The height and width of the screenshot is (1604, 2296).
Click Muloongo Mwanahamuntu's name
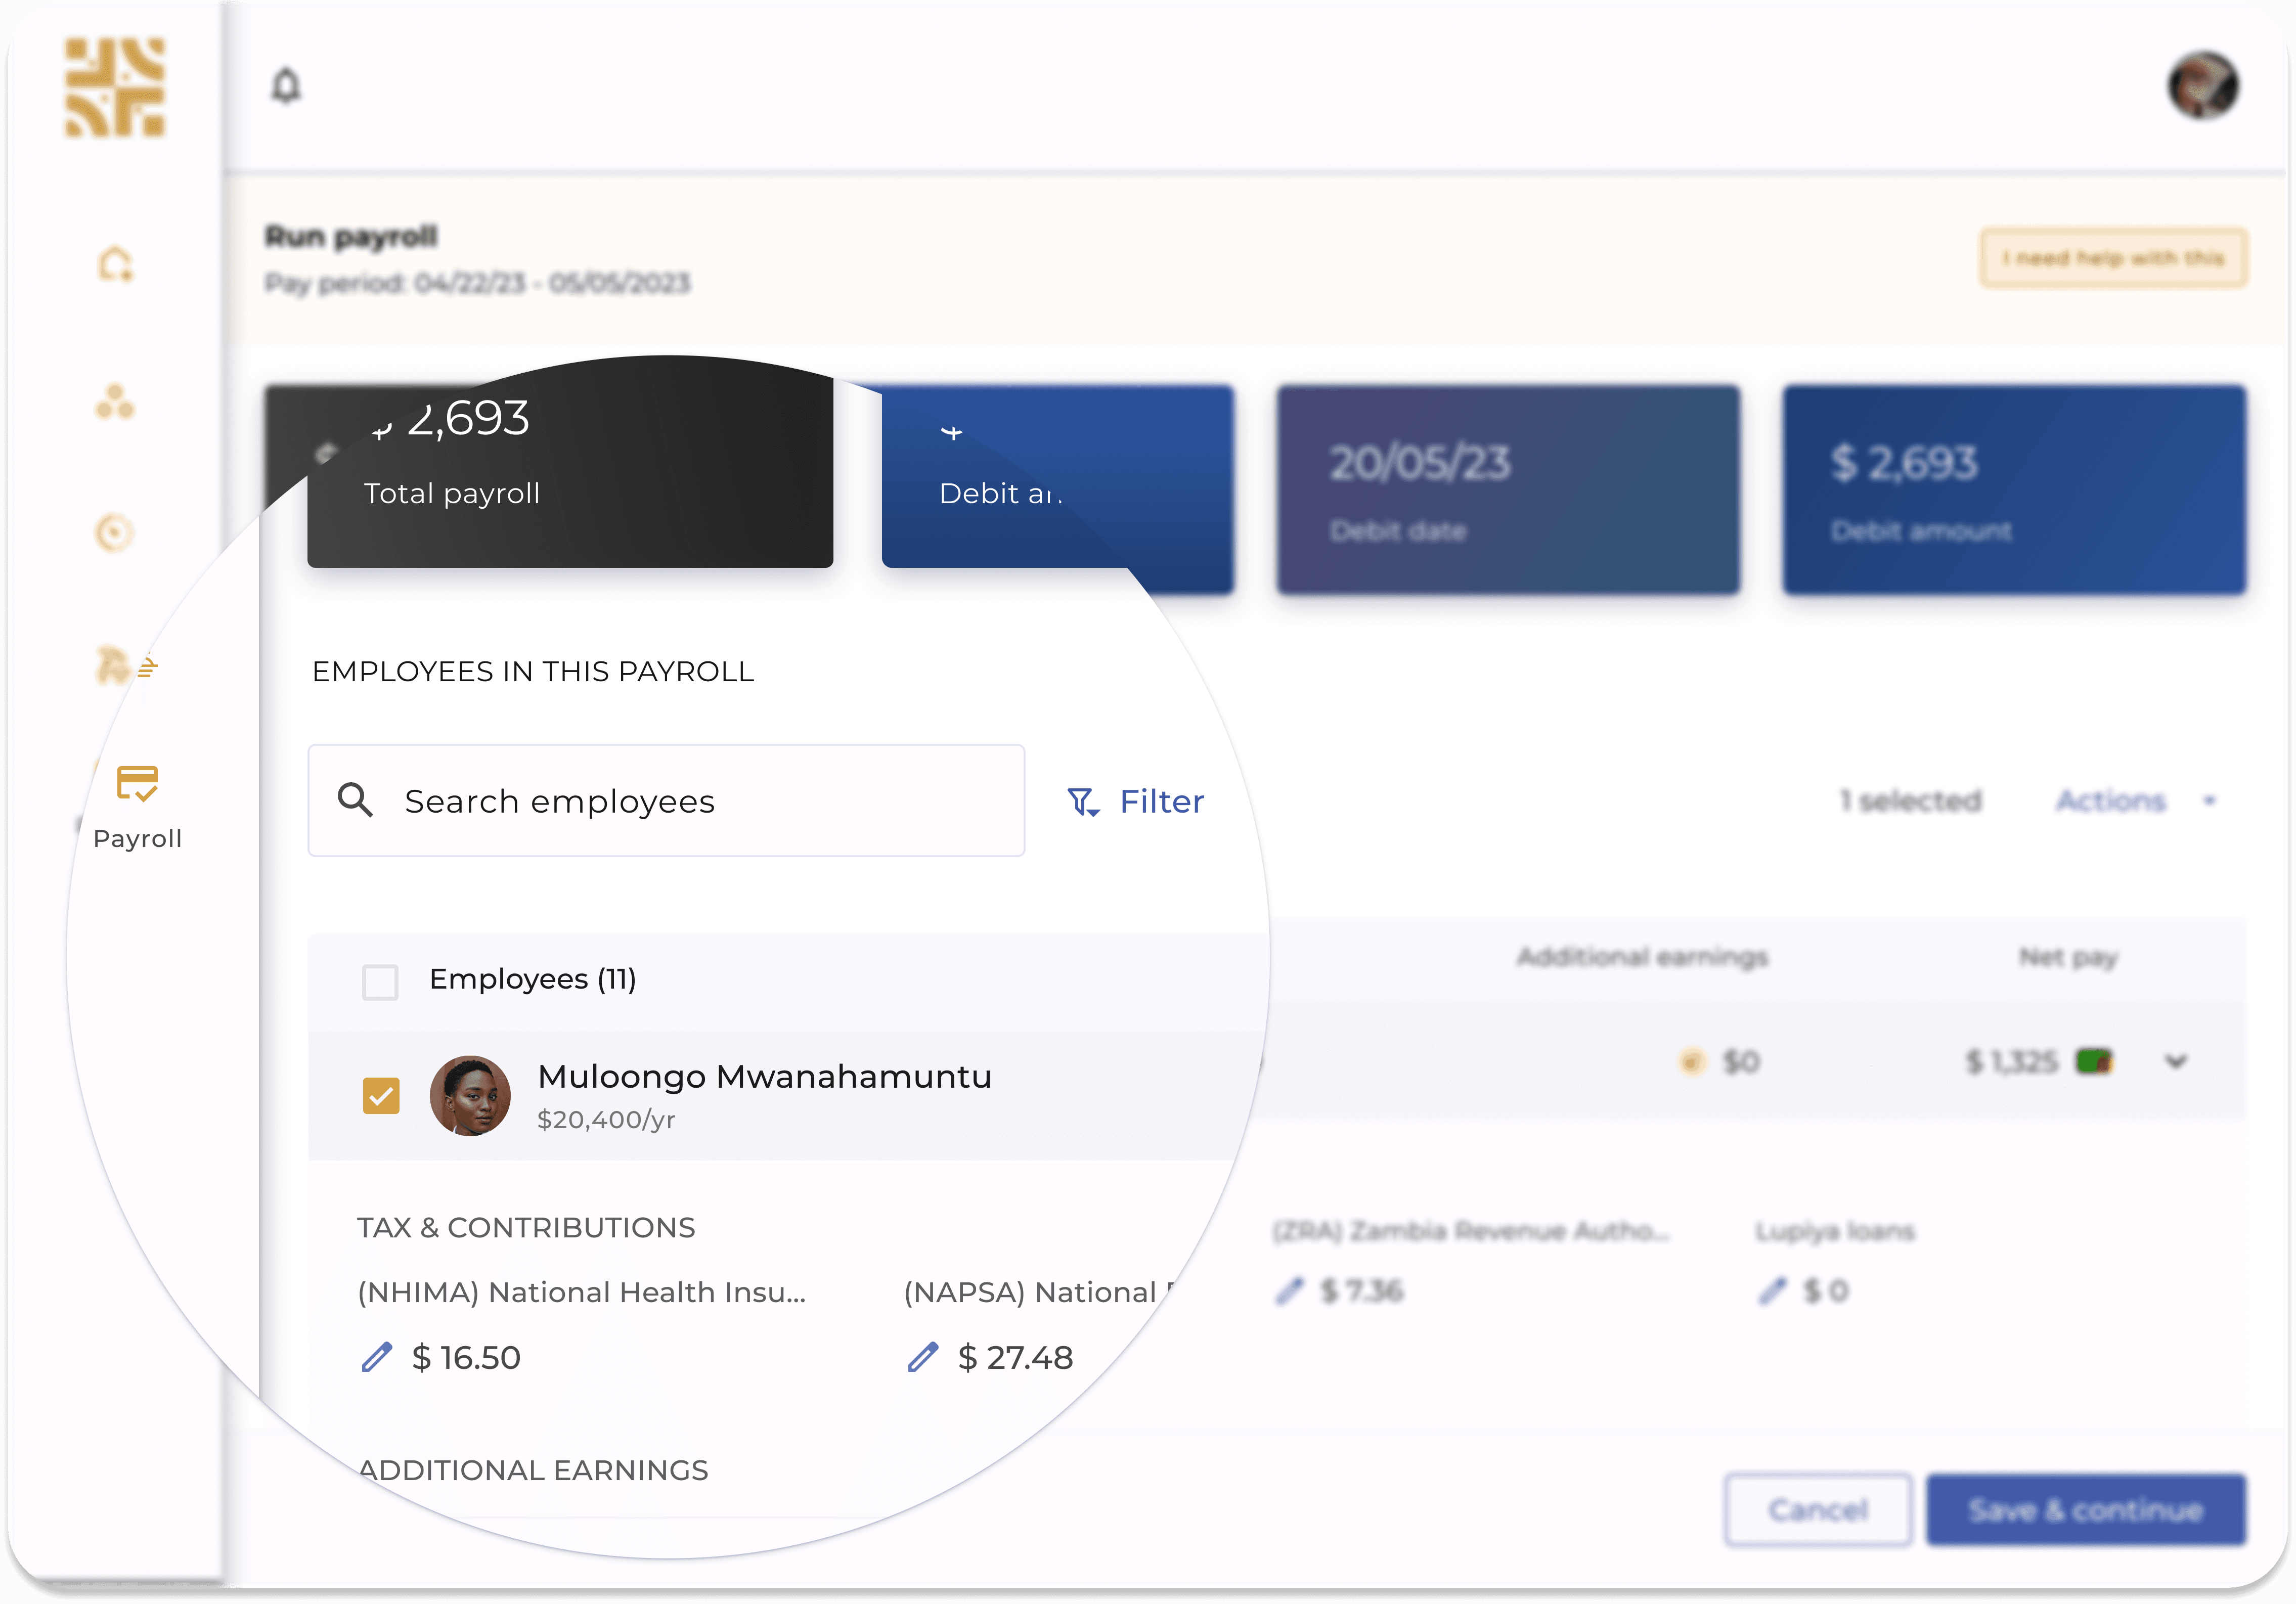tap(765, 1076)
